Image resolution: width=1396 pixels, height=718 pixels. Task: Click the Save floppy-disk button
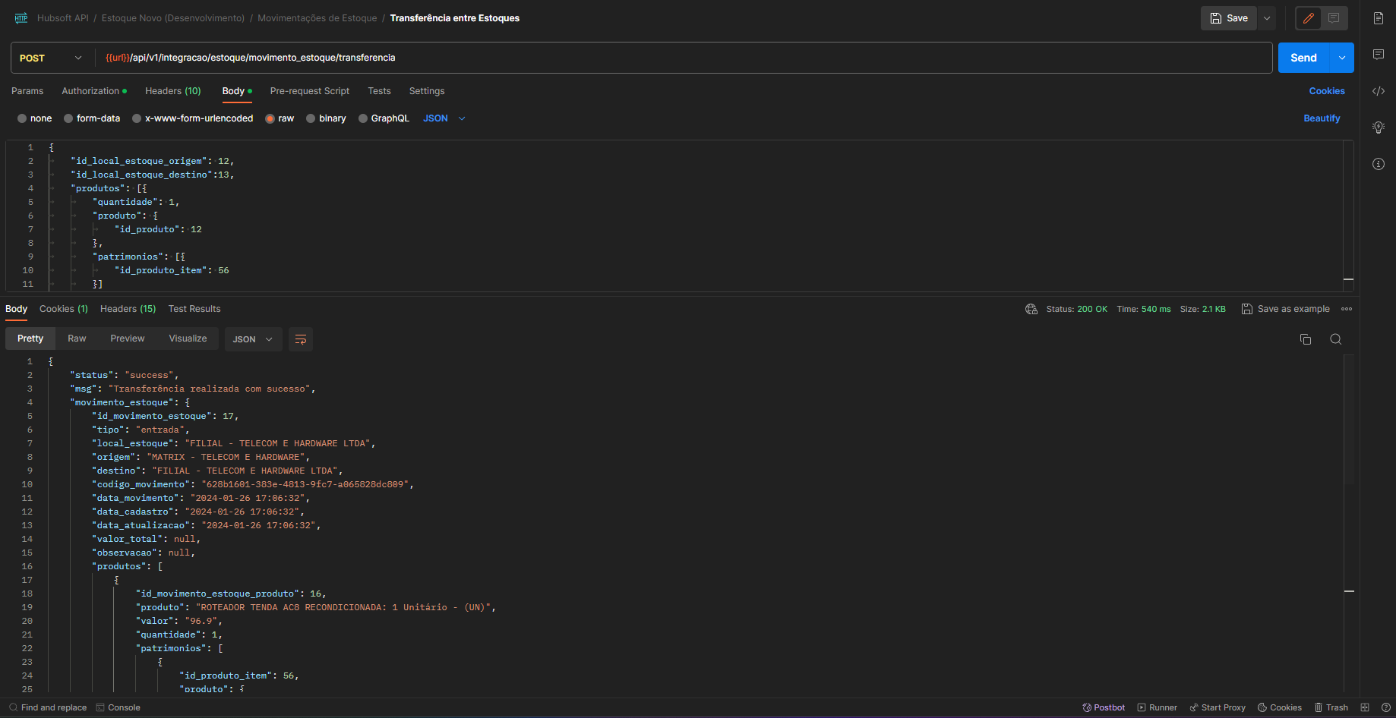(x=1229, y=18)
